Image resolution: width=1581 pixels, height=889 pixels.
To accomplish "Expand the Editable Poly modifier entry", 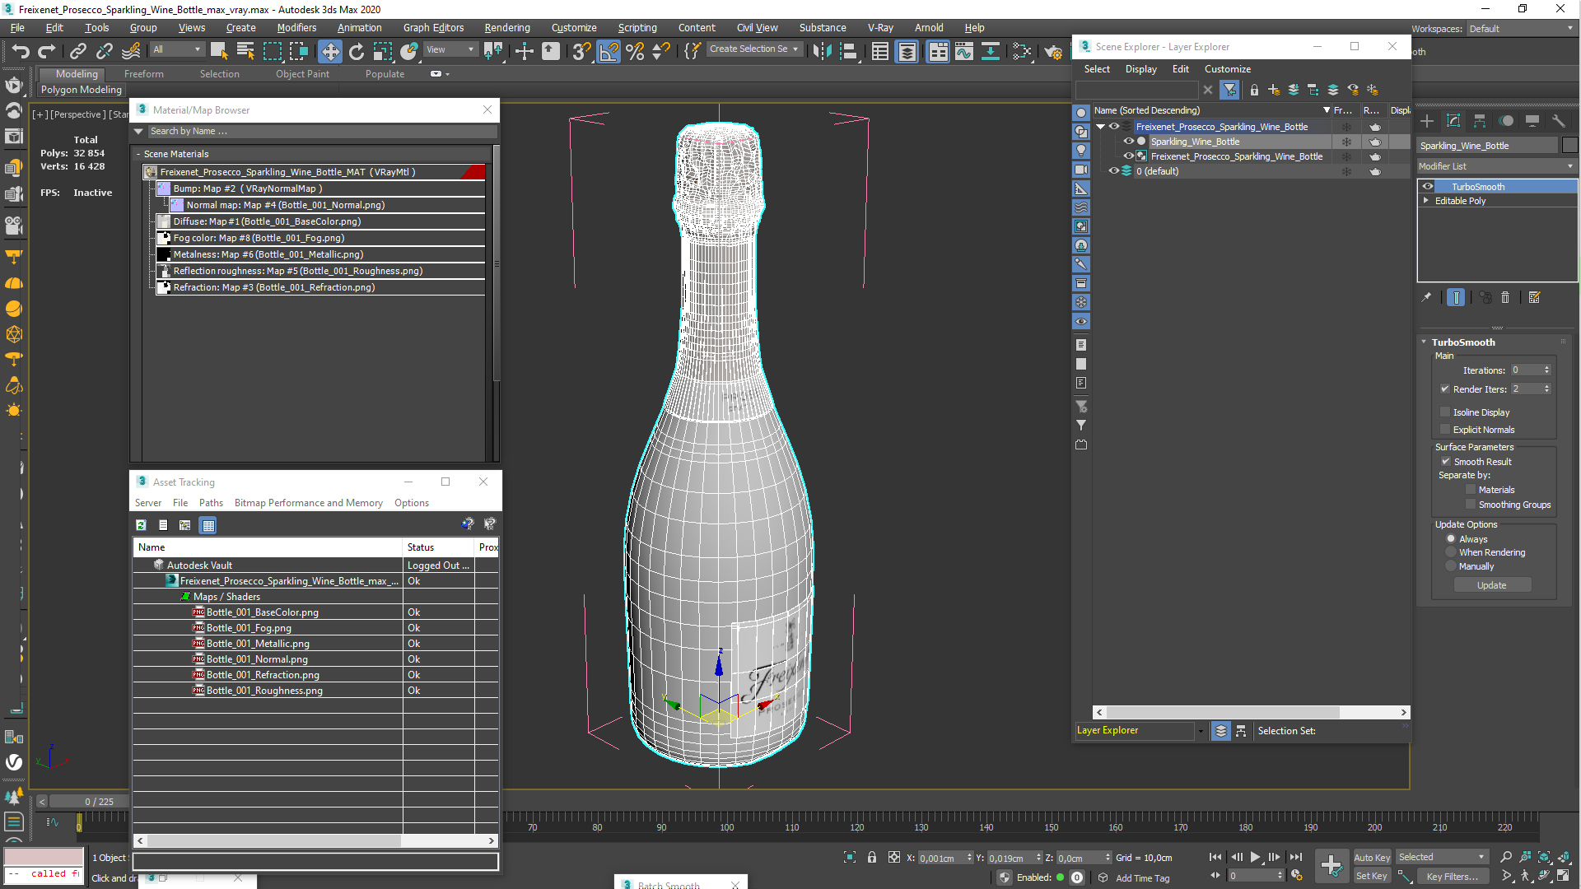I will 1426,201.
